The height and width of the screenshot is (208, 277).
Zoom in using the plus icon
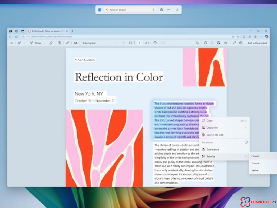[x=124, y=43]
